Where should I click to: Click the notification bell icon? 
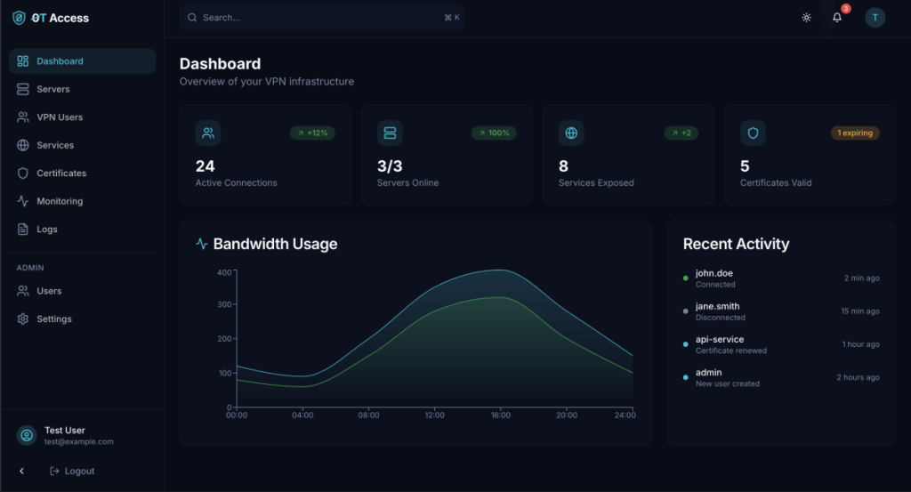[837, 18]
